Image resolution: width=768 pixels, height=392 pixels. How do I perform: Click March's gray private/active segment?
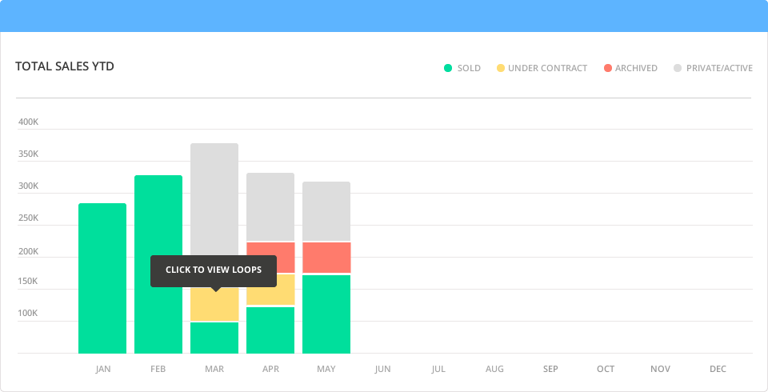(x=214, y=198)
